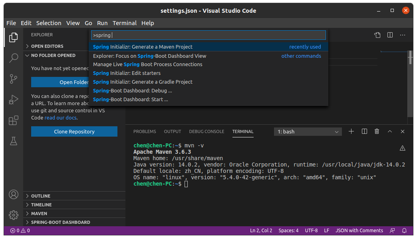Viewport: 417px width, 239px height.
Task: Click the command palette input box
Action: click(x=208, y=35)
